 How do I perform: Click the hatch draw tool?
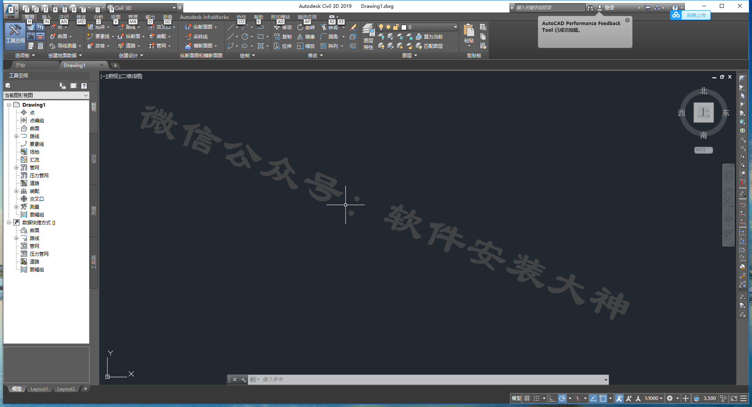tap(261, 46)
